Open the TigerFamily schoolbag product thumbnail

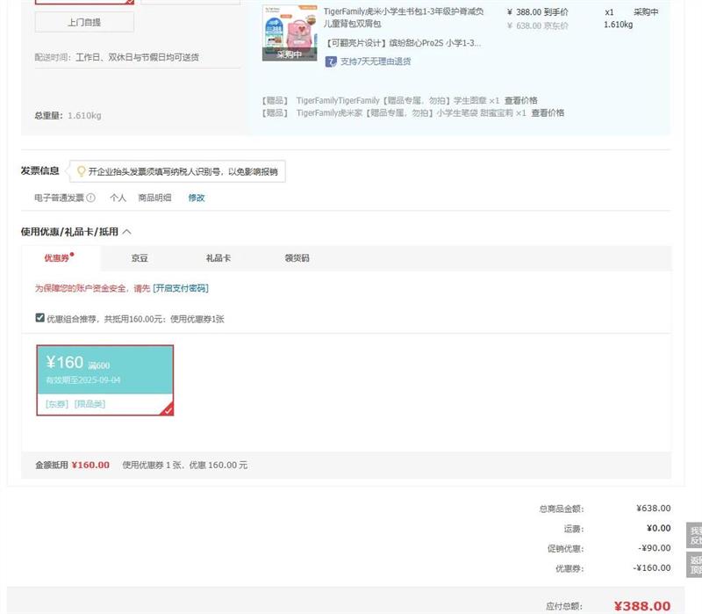(x=289, y=34)
